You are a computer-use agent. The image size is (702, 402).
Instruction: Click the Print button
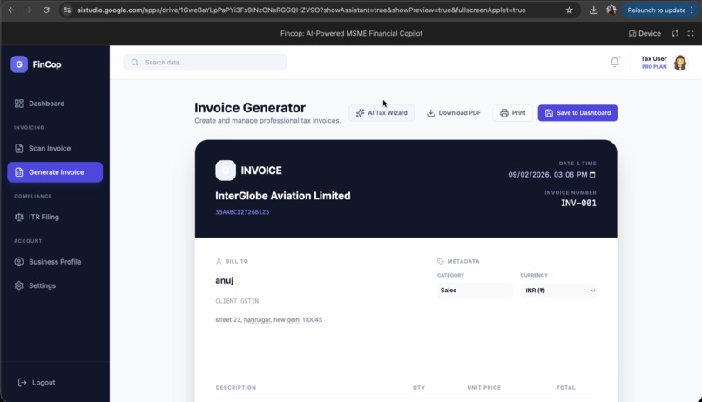513,113
